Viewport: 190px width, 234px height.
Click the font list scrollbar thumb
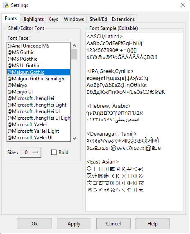pyautogui.click(x=74, y=54)
